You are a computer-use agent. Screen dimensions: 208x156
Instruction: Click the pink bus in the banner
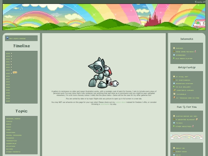point(199,24)
